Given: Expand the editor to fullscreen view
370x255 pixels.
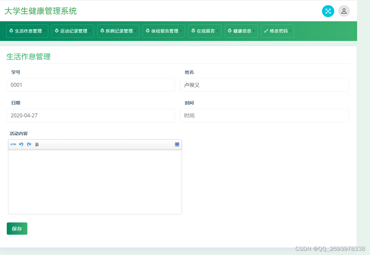Looking at the screenshot, I should (177, 144).
